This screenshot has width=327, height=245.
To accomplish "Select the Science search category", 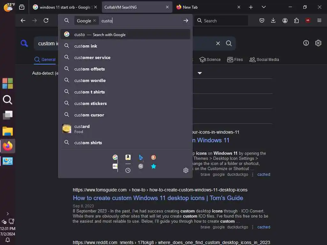I will [210, 60].
